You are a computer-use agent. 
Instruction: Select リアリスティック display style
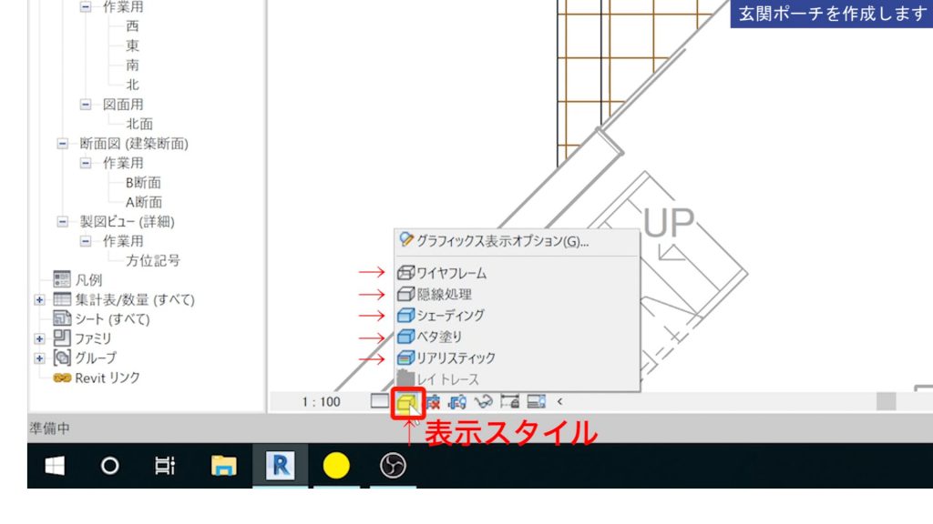[x=456, y=358]
